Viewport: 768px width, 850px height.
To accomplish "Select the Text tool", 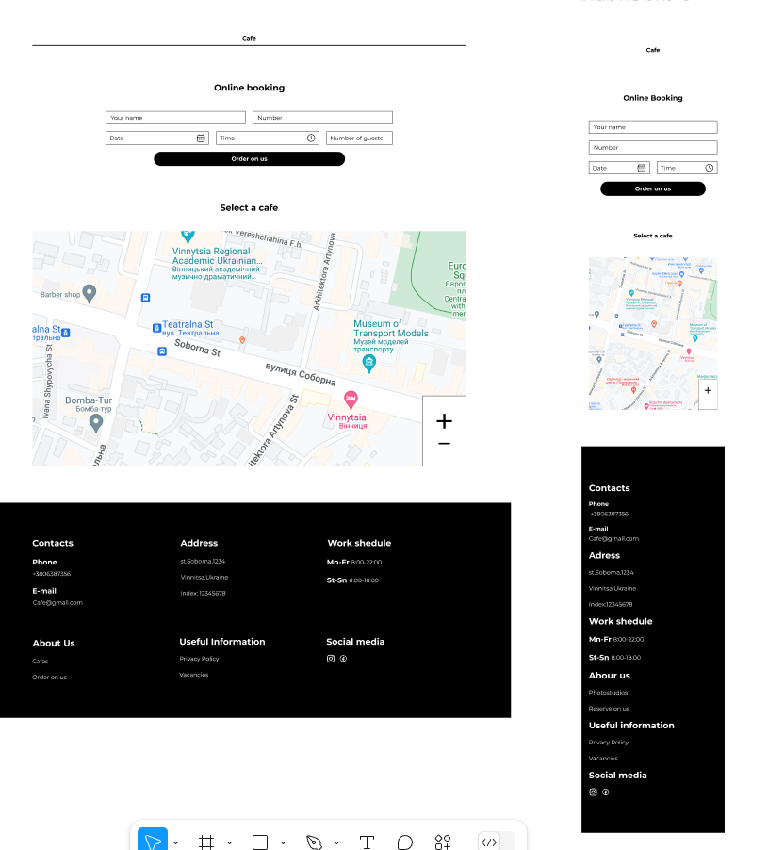I will (x=367, y=842).
